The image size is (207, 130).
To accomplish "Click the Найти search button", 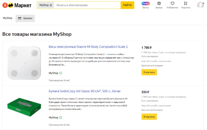I will click(127, 5).
